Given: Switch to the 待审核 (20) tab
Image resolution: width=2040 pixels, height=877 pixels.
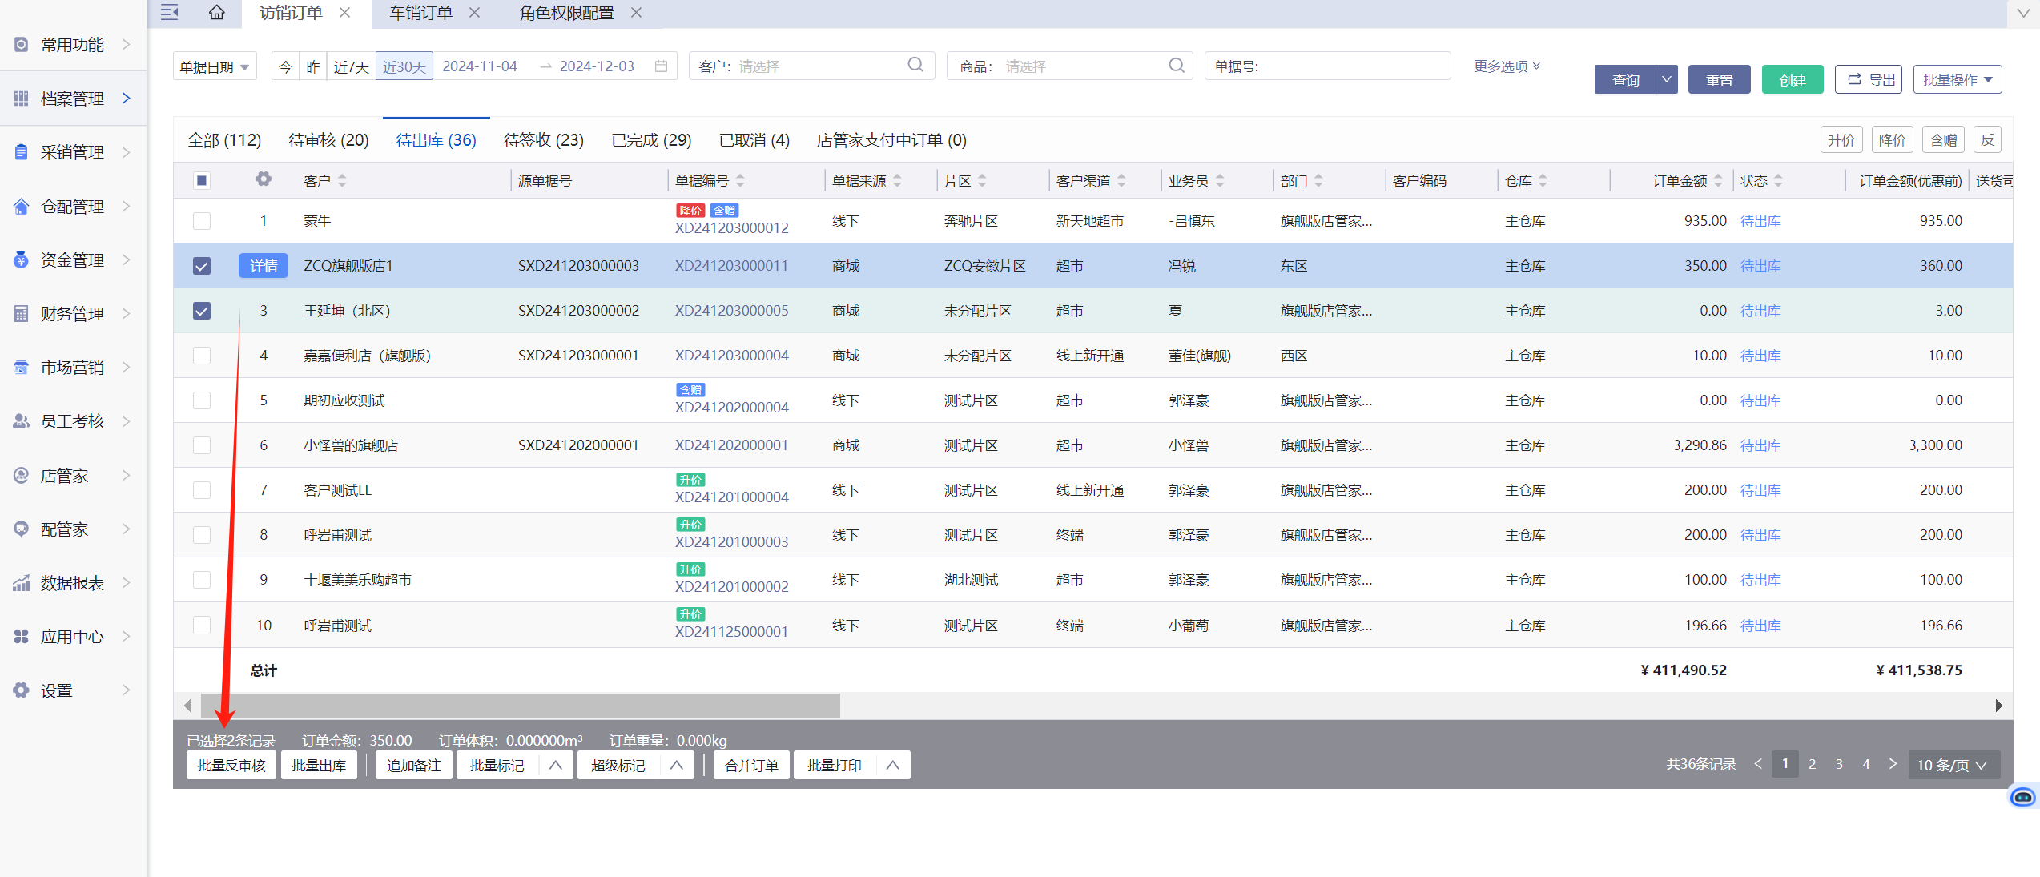Looking at the screenshot, I should [328, 140].
